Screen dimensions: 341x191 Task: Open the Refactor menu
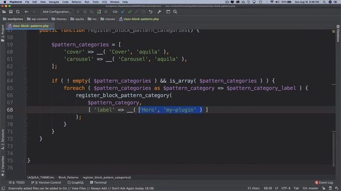click(x=76, y=2)
